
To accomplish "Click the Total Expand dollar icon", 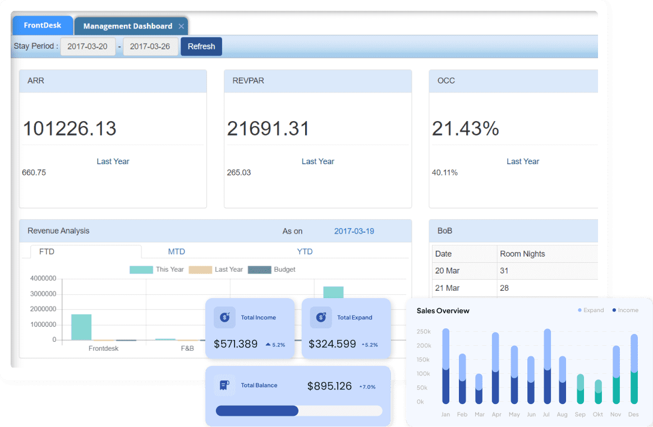I will tap(321, 318).
